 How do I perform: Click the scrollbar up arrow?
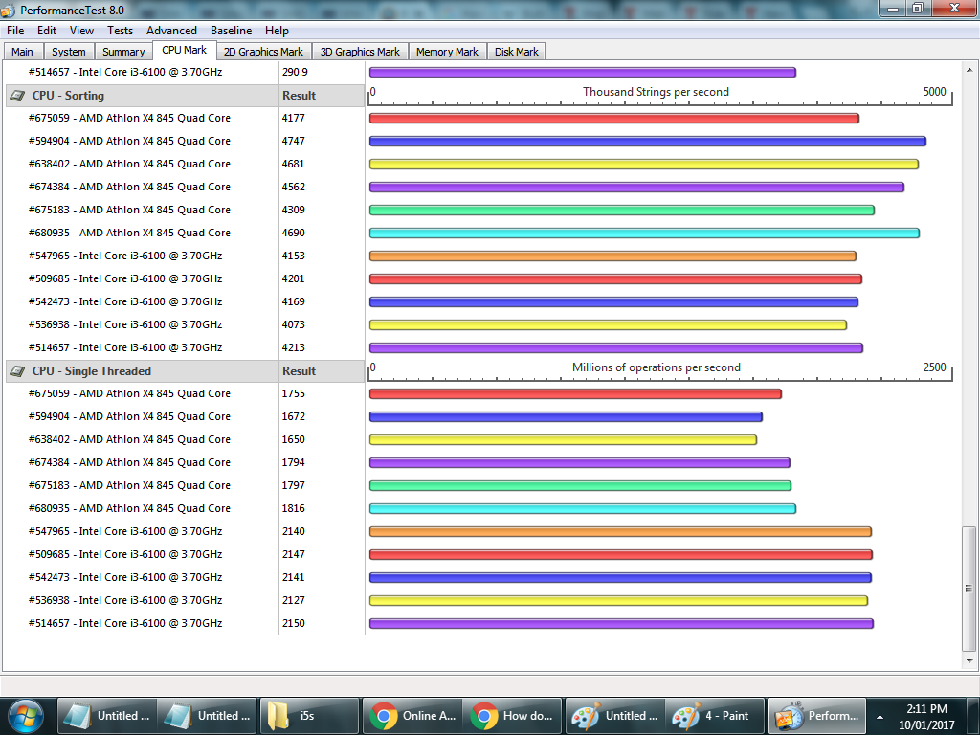click(969, 69)
